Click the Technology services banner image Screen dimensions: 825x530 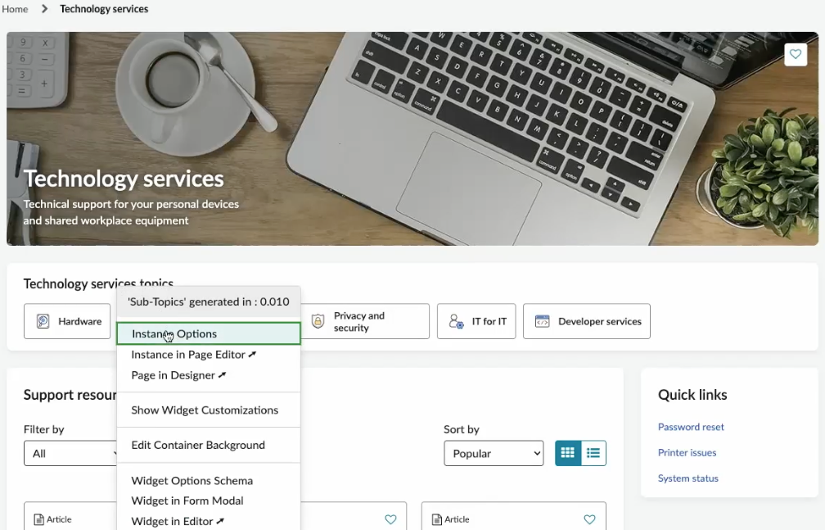(412, 138)
